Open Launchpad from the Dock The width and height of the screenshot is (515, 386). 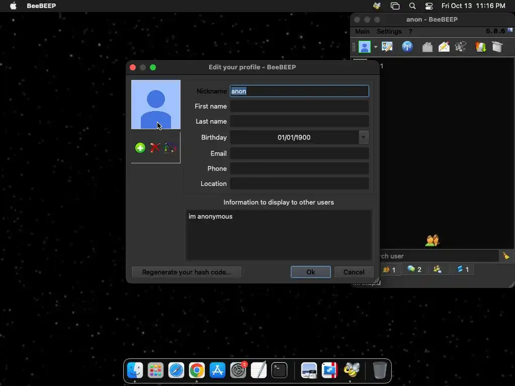click(x=156, y=370)
